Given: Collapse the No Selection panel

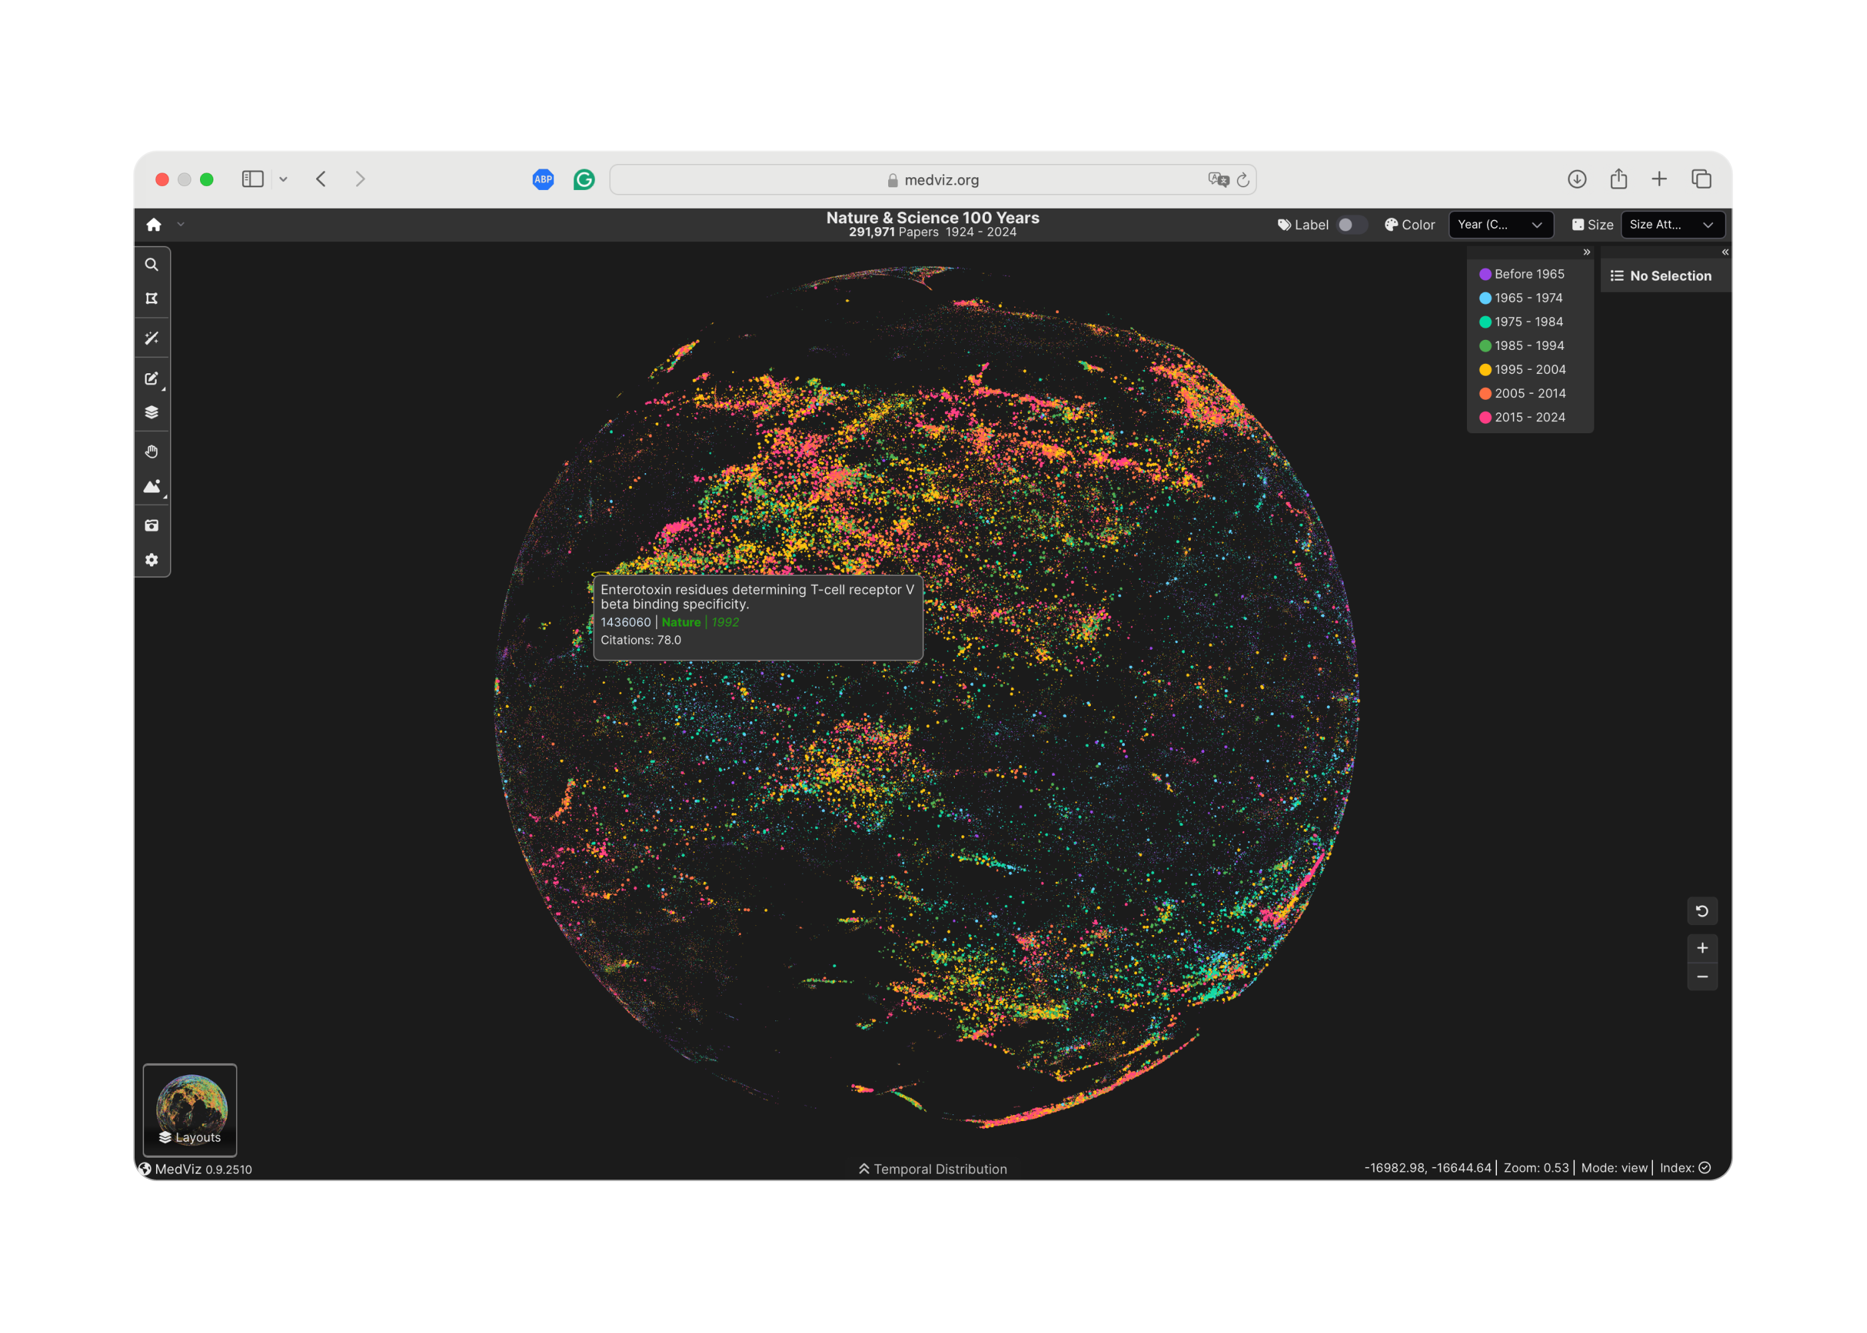Looking at the screenshot, I should [1724, 252].
